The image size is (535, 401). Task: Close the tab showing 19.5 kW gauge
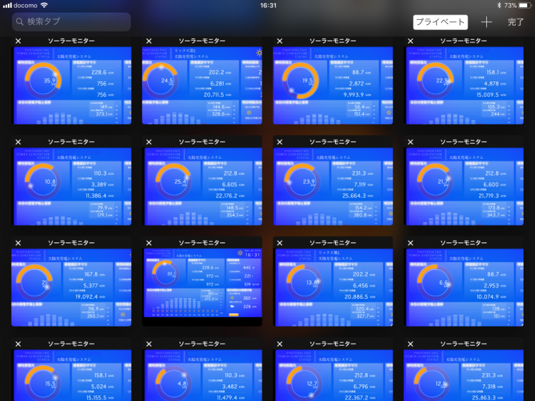[280, 41]
